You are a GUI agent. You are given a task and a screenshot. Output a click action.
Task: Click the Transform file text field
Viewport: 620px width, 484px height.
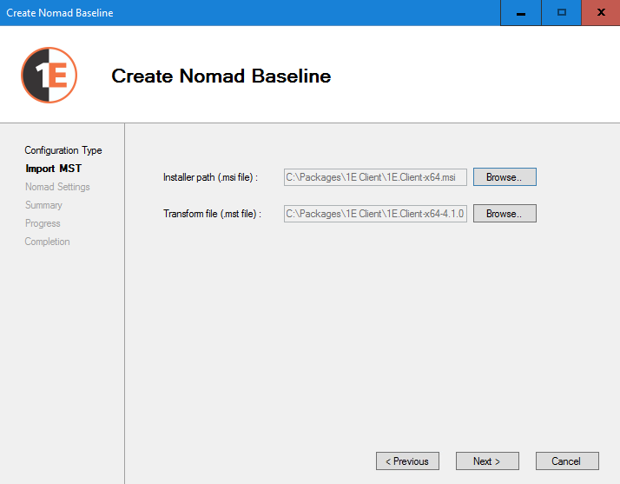[375, 214]
